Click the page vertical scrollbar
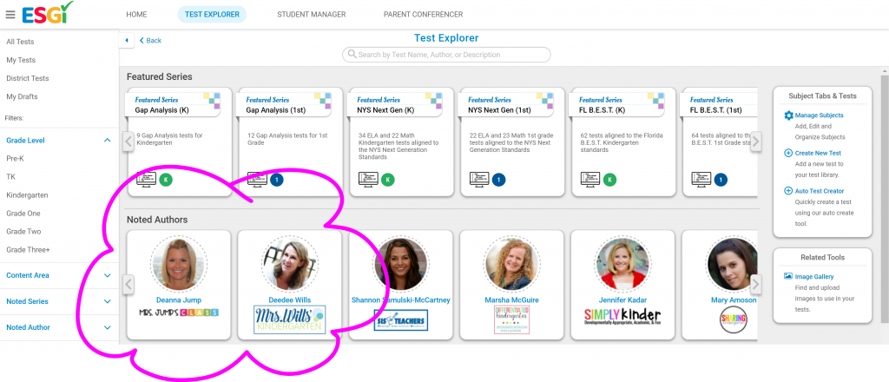This screenshot has height=382, width=889. pos(884,198)
